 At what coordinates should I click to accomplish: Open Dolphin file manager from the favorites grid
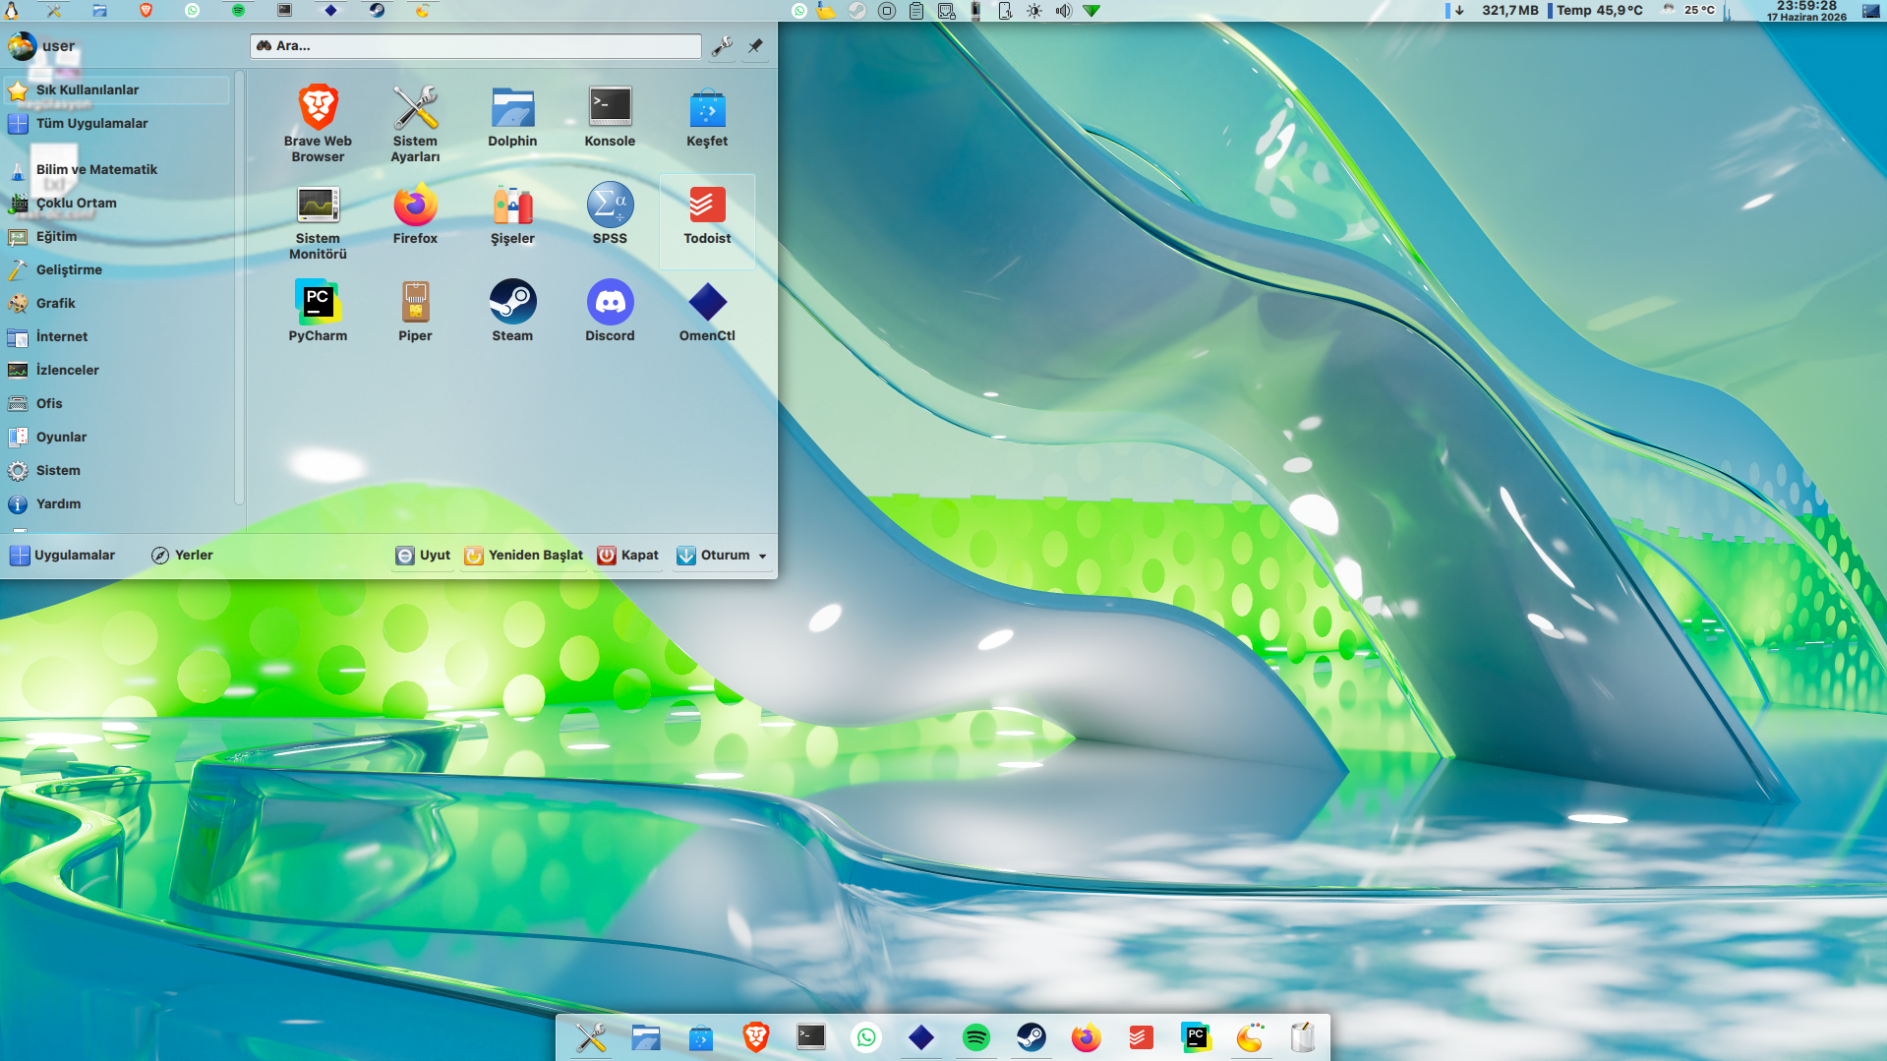pyautogui.click(x=512, y=116)
